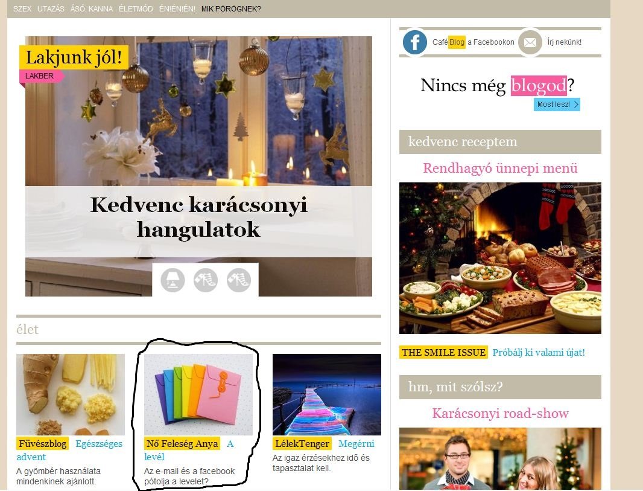Image resolution: width=643 pixels, height=491 pixels.
Task: Go to ÁSÓ, KANNA section
Action: tap(92, 8)
